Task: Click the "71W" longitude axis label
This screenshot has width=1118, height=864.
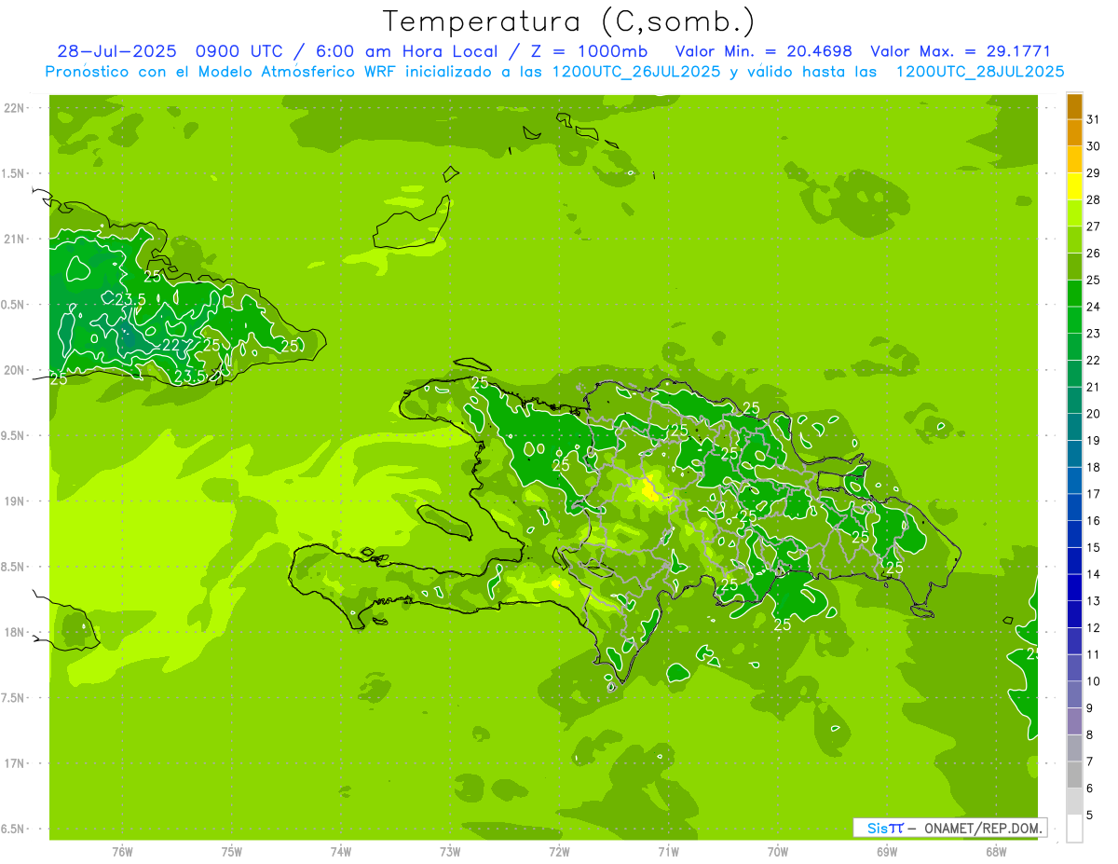Action: coord(668,852)
